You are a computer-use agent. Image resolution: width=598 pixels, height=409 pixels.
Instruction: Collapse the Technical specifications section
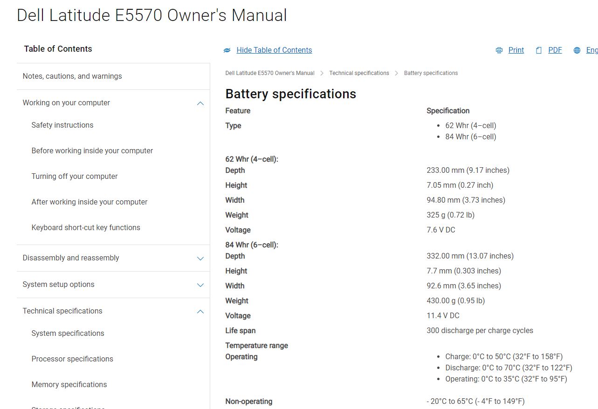point(200,312)
